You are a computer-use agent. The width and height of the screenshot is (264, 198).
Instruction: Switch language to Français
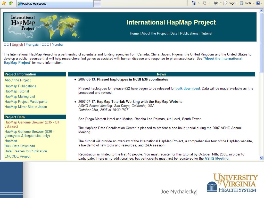(x=32, y=44)
